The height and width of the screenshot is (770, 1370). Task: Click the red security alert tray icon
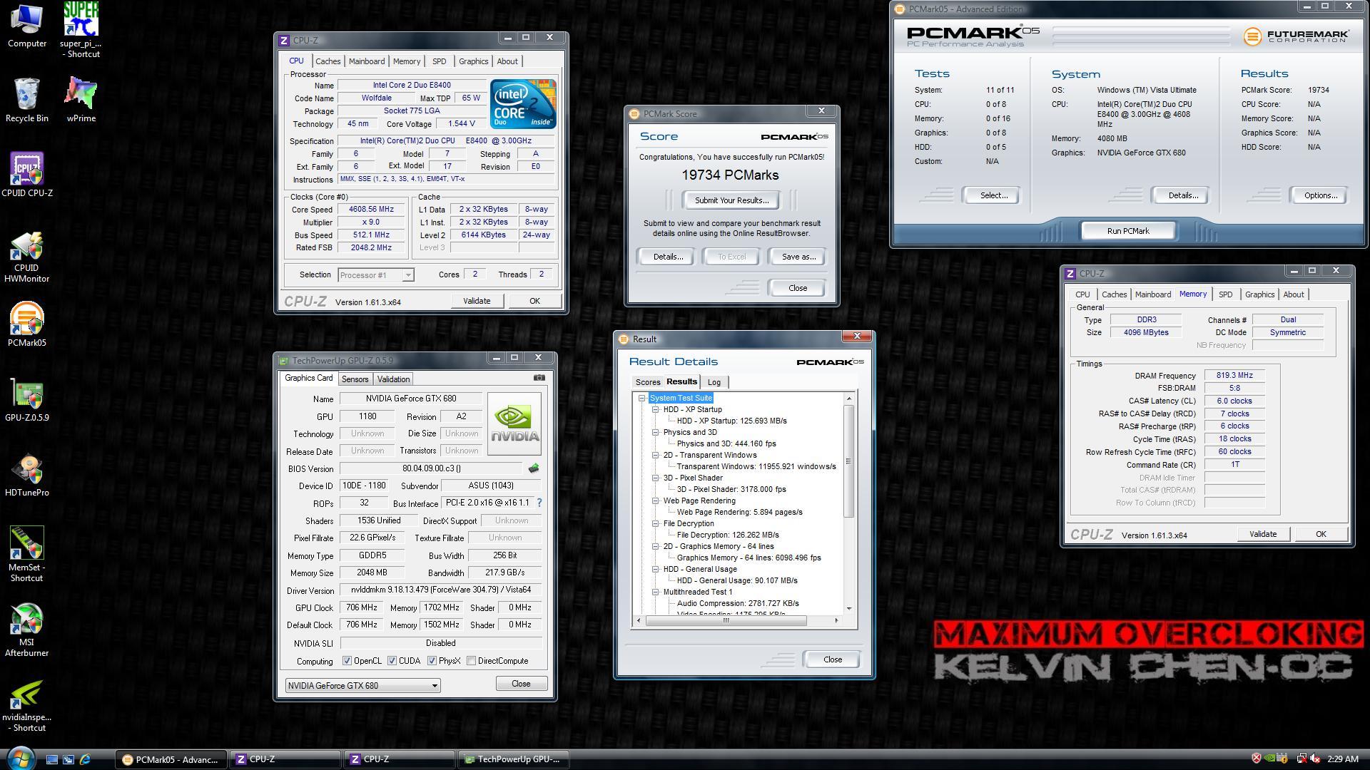[x=1257, y=759]
